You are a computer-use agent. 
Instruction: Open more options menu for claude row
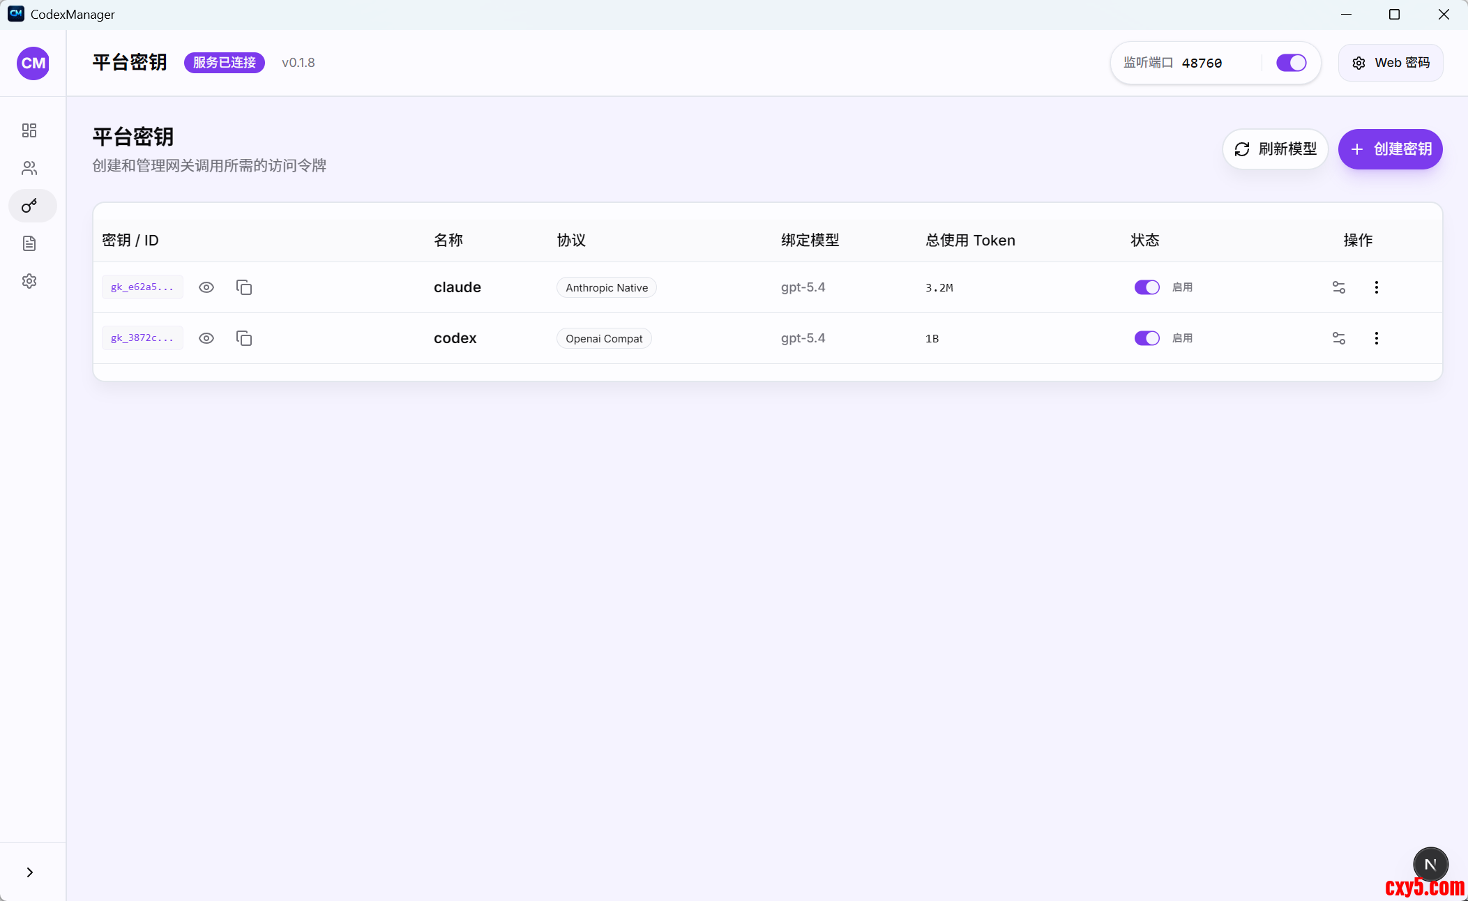[1376, 287]
